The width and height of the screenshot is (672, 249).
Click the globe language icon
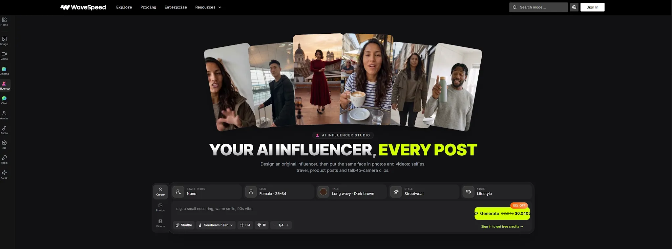coord(574,7)
